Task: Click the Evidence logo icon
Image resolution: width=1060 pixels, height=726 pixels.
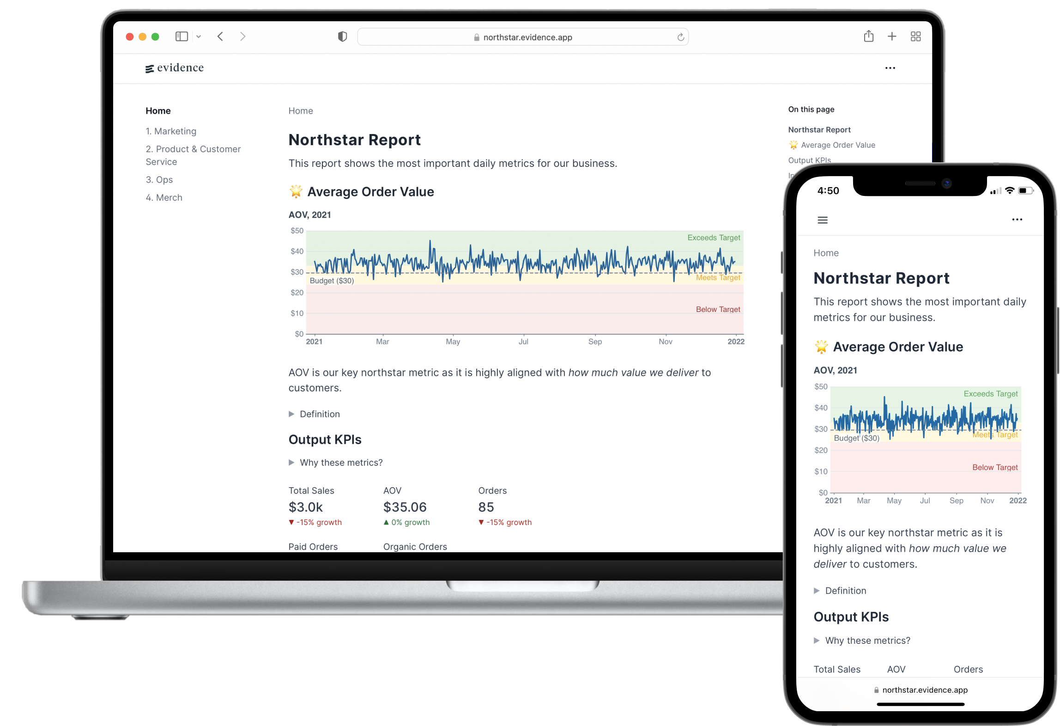Action: pos(148,67)
